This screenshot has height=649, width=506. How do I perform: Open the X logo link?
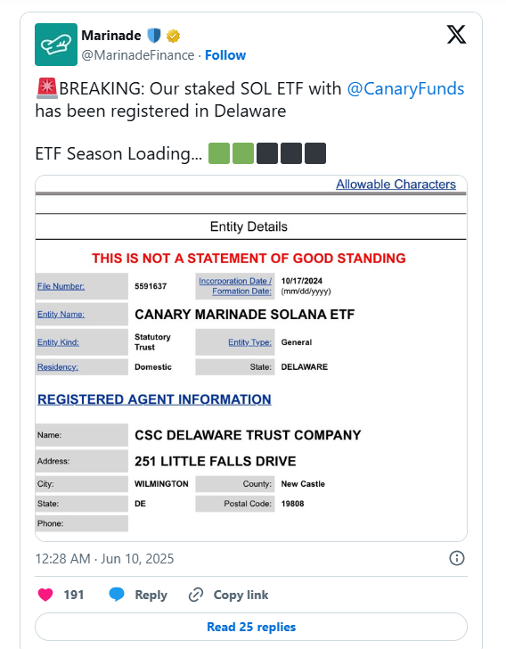[456, 35]
